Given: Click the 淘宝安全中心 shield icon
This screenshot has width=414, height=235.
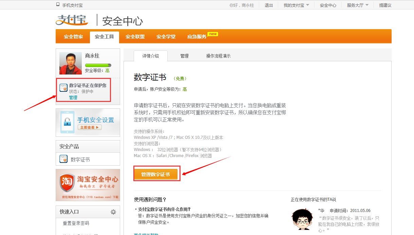Looking at the screenshot, I should pyautogui.click(x=68, y=182).
